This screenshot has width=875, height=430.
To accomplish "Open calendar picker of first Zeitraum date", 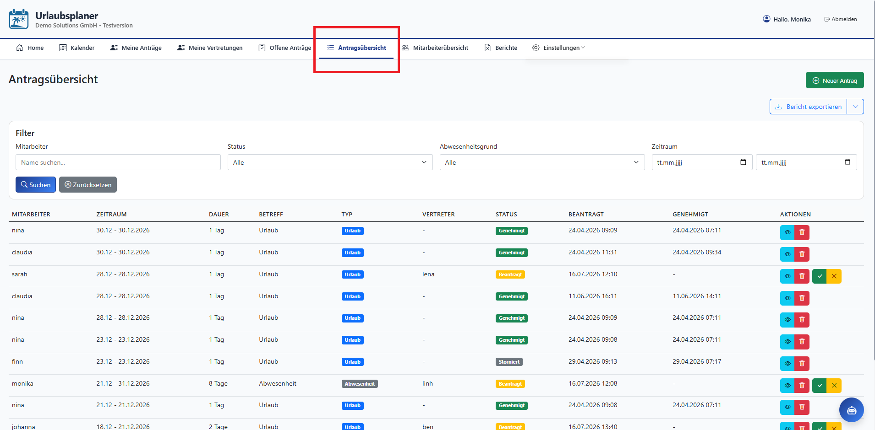I will [x=743, y=162].
